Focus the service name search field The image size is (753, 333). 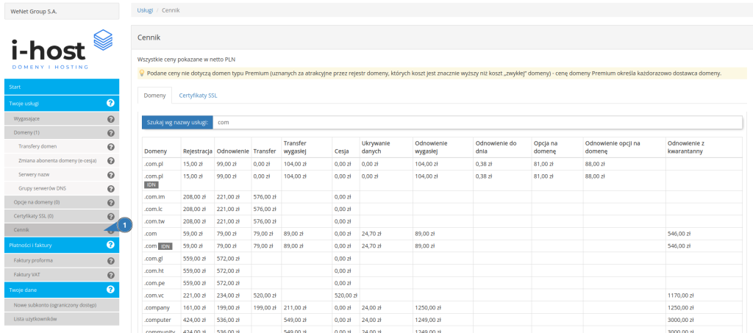[x=477, y=122]
